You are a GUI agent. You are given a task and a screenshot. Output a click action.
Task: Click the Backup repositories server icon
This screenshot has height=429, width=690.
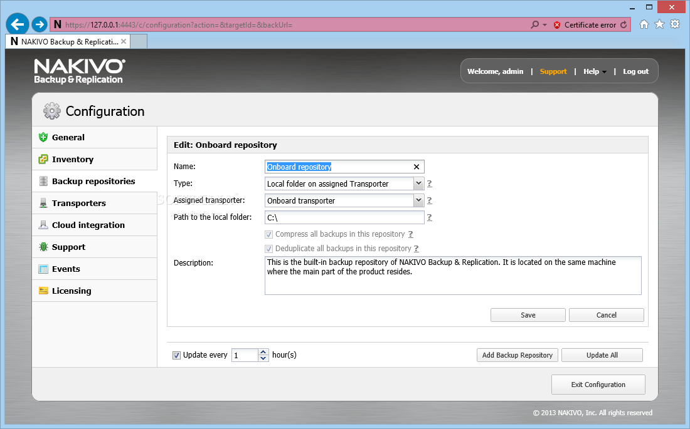point(43,181)
